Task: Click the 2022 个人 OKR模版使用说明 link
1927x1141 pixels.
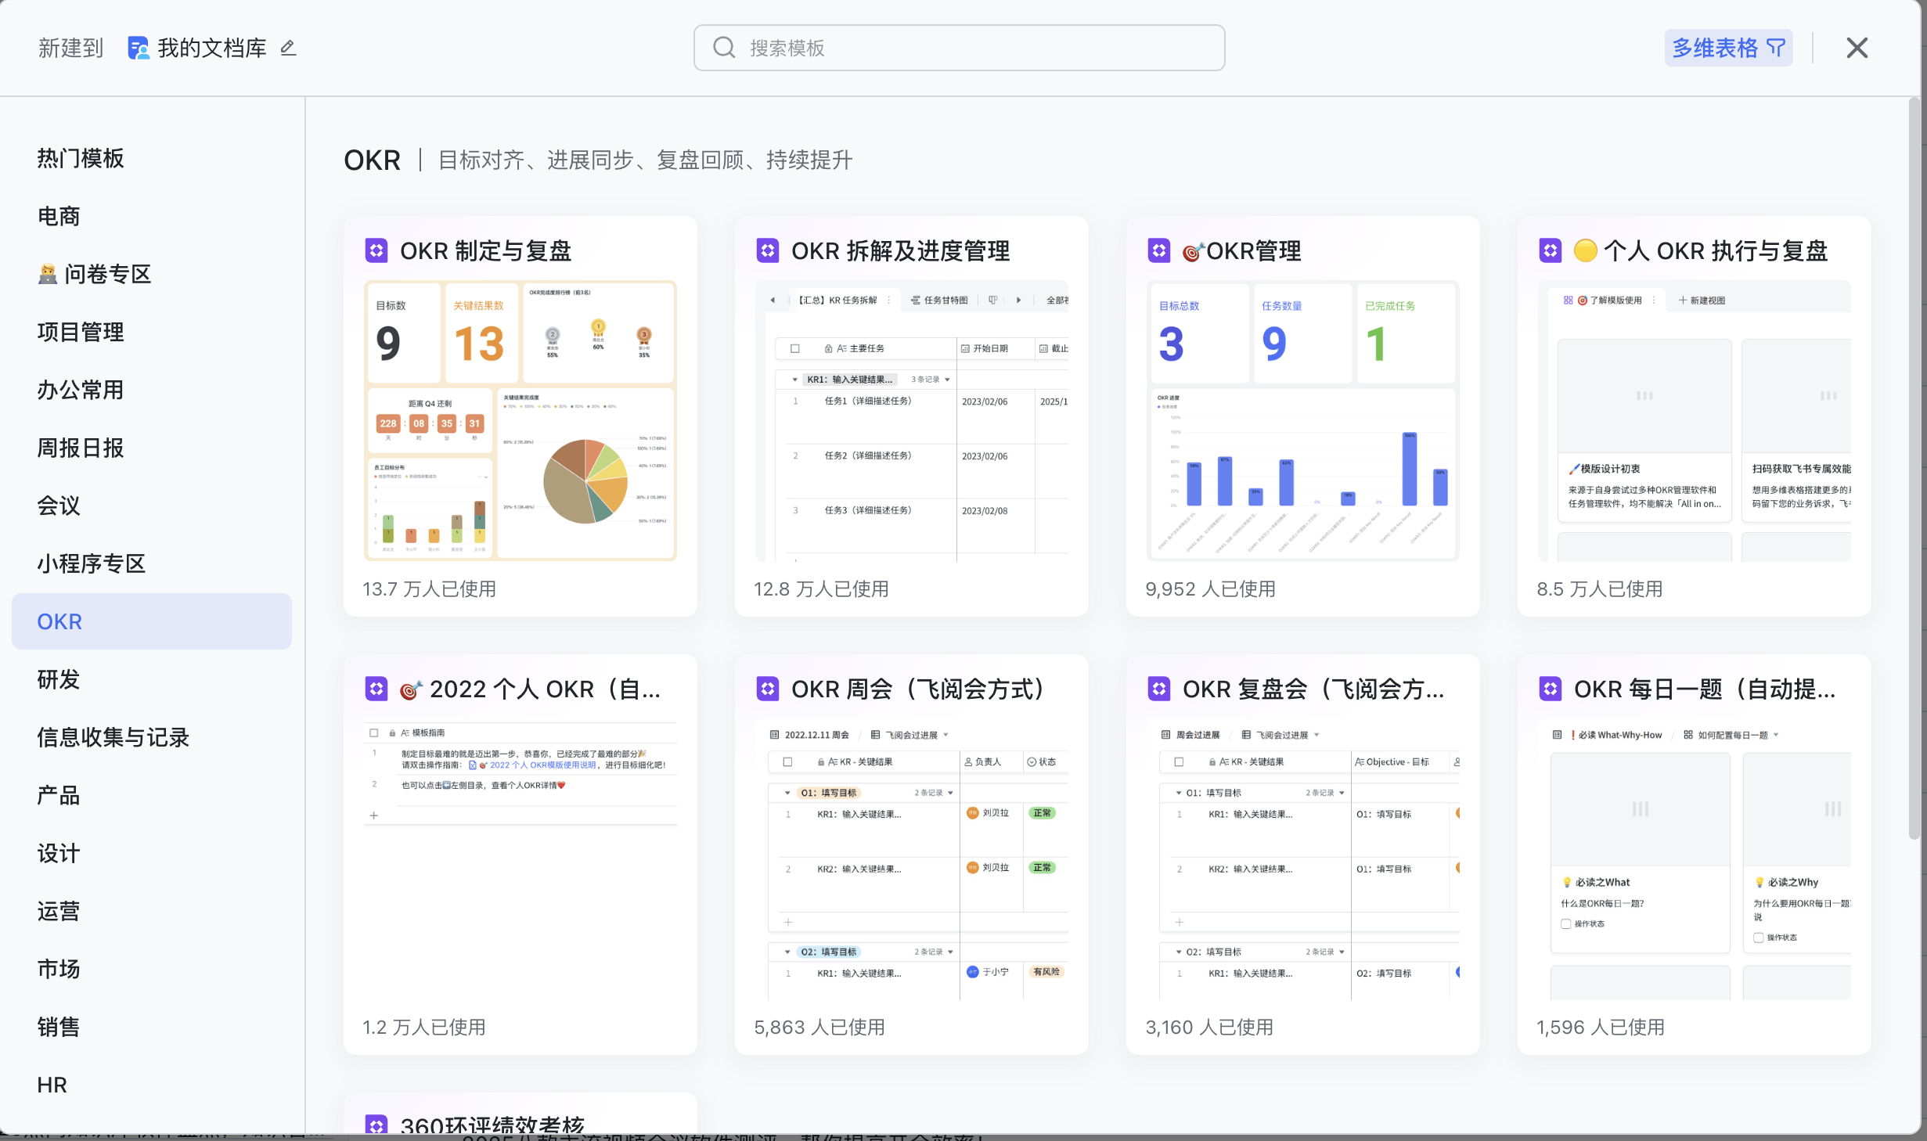Action: click(542, 765)
